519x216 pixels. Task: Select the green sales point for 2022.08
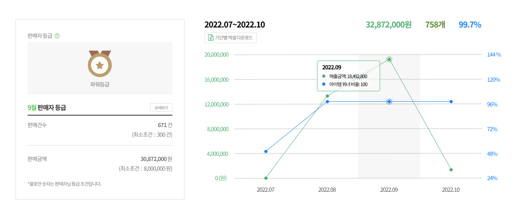[327, 96]
